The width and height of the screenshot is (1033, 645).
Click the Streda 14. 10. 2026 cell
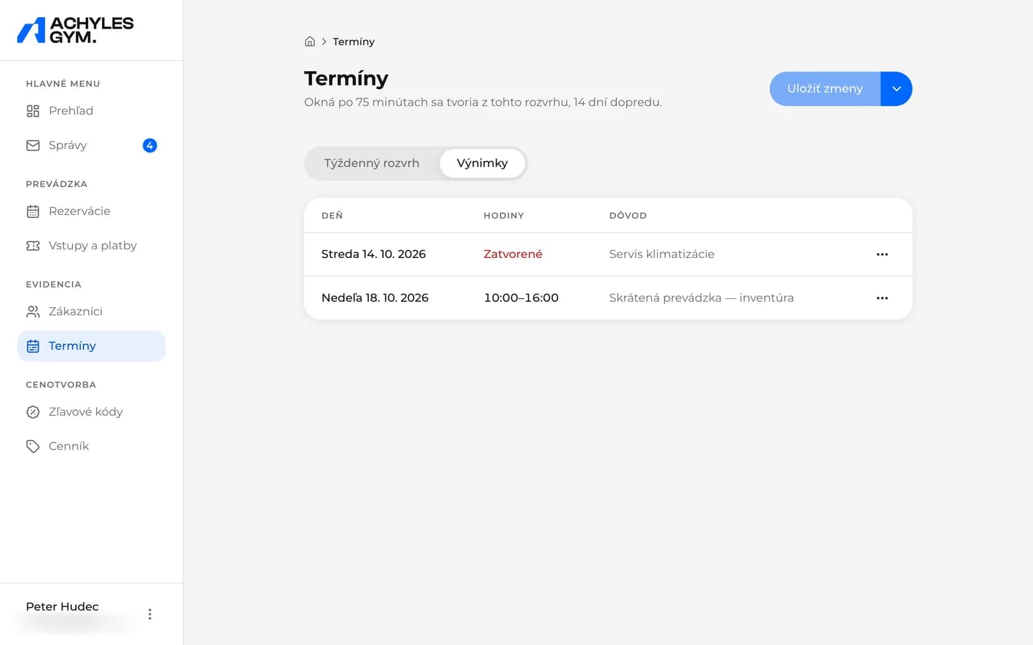(x=374, y=254)
